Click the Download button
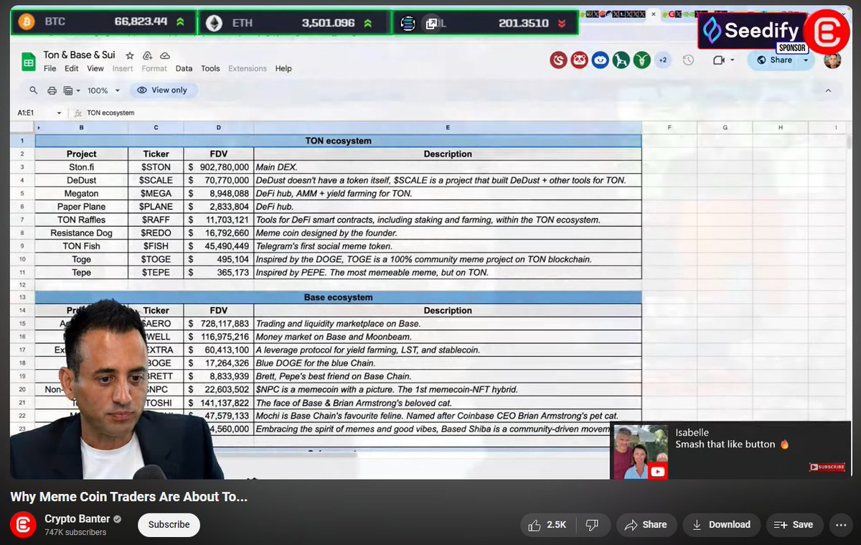Image resolution: width=861 pixels, height=545 pixels. (721, 525)
